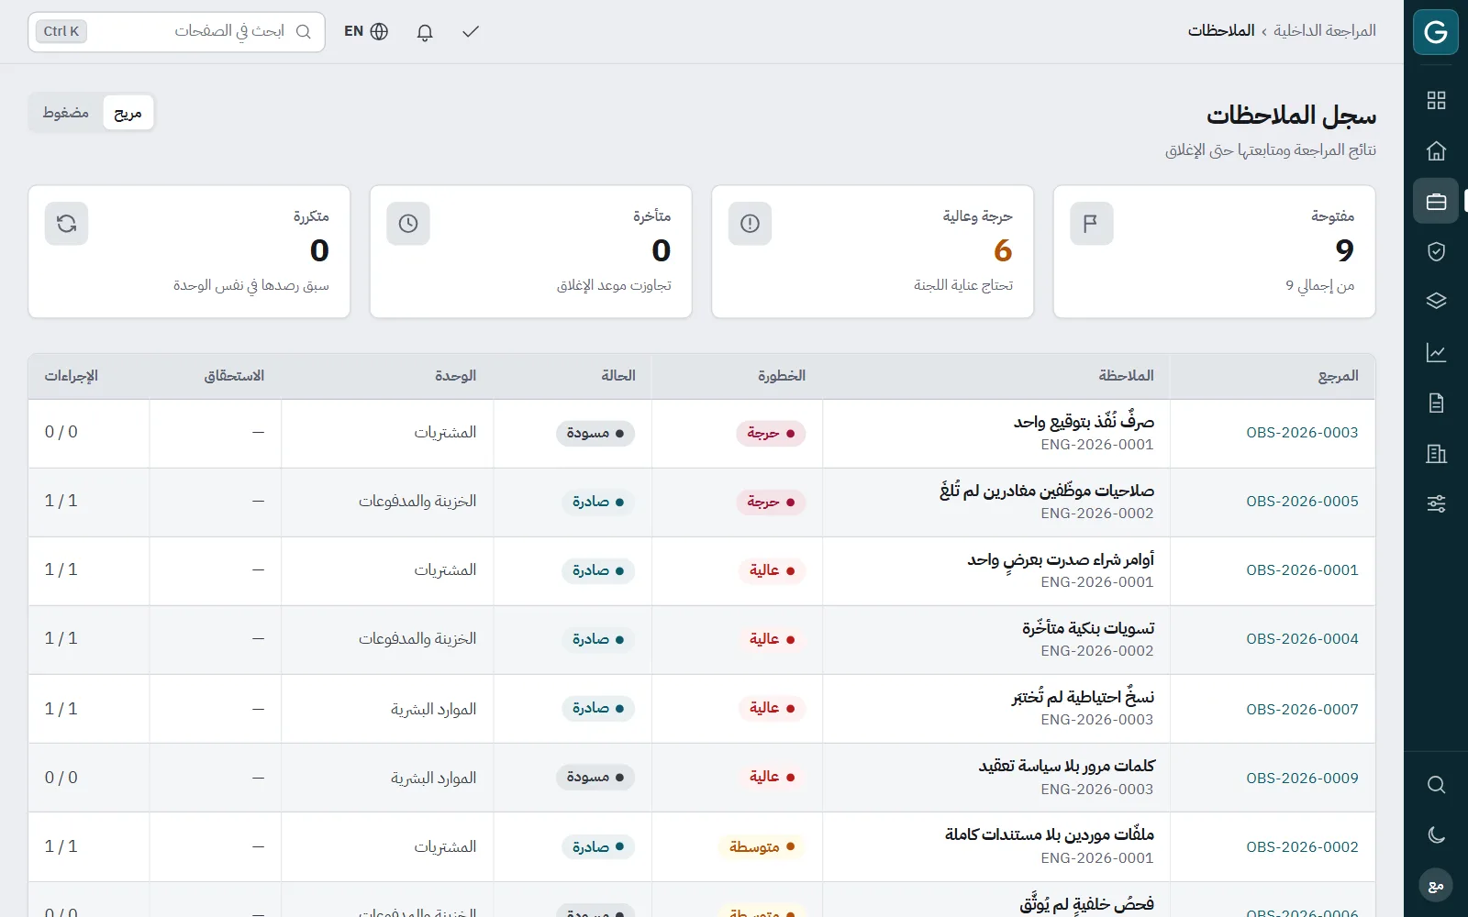Select the مريح density option

pos(128,113)
